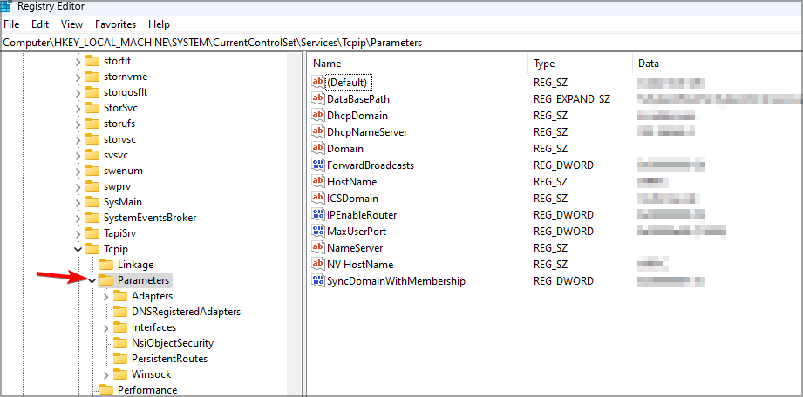
Task: Select the PersistentRoutes folder icon
Action: pyautogui.click(x=119, y=359)
